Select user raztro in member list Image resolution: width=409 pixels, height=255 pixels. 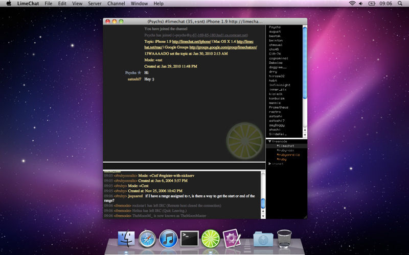[x=275, y=112]
